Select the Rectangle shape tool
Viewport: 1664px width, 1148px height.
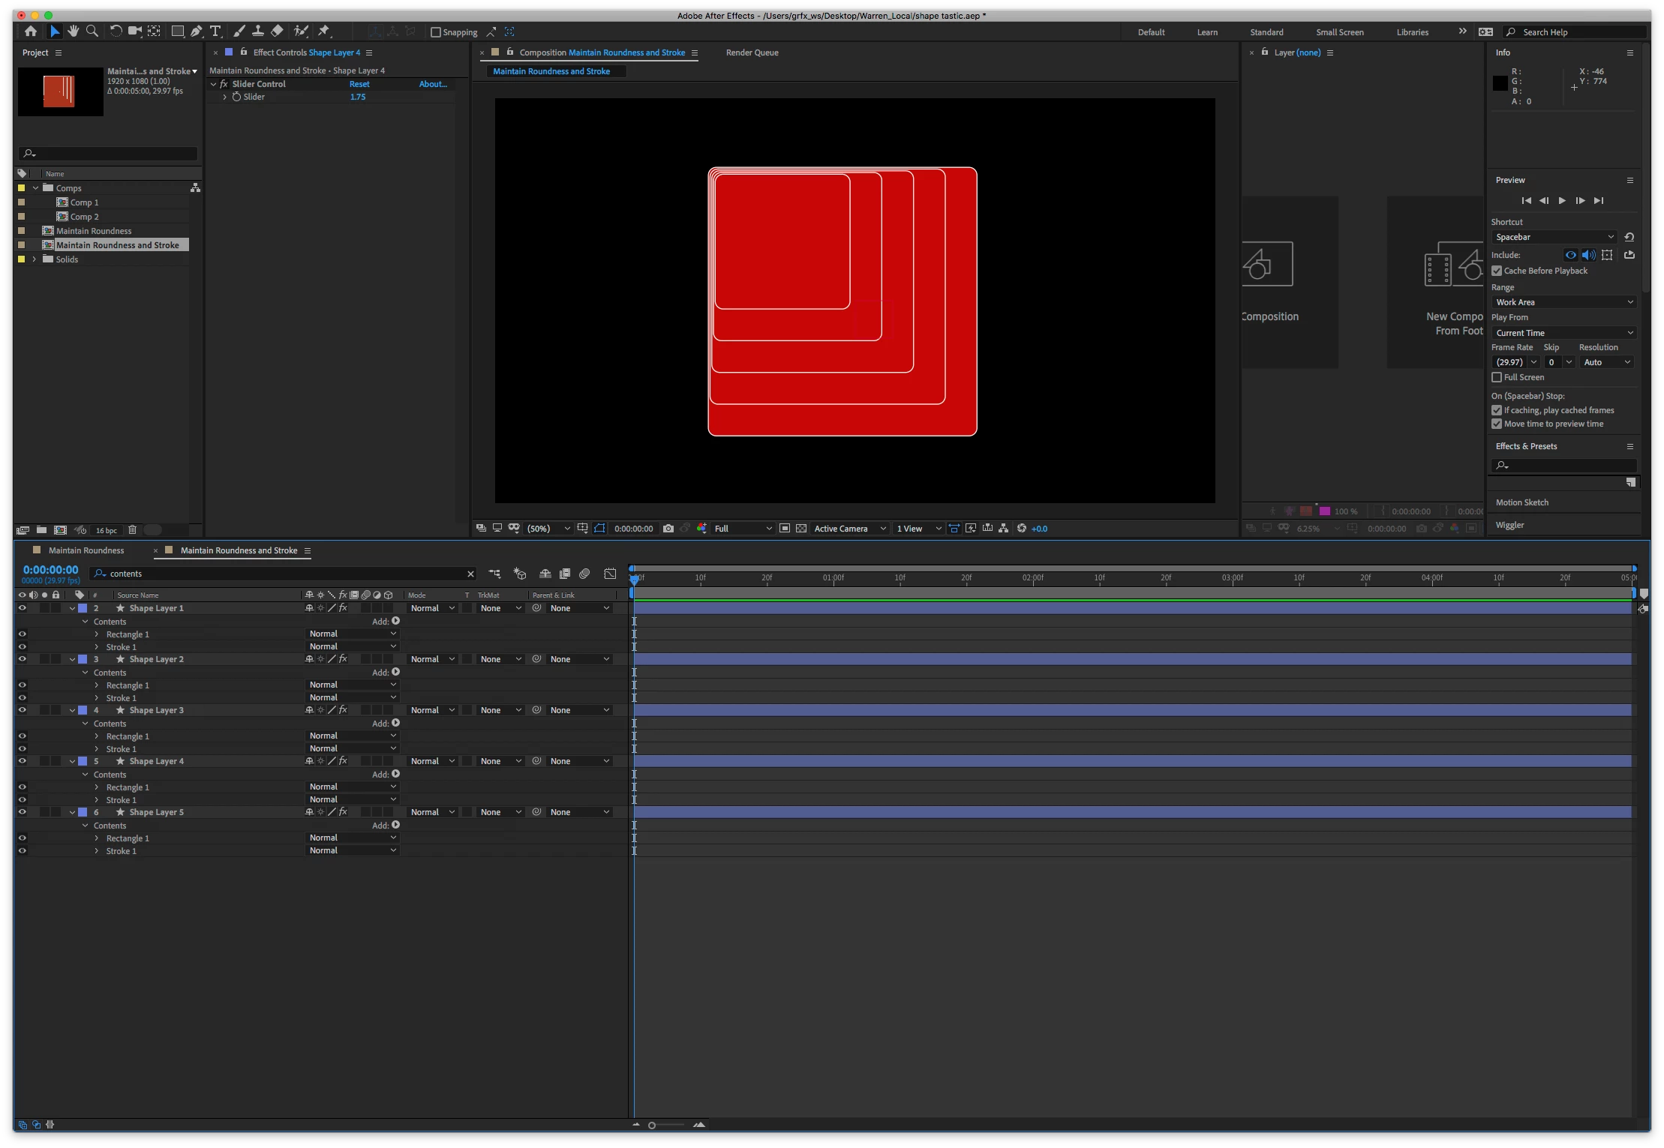(177, 31)
